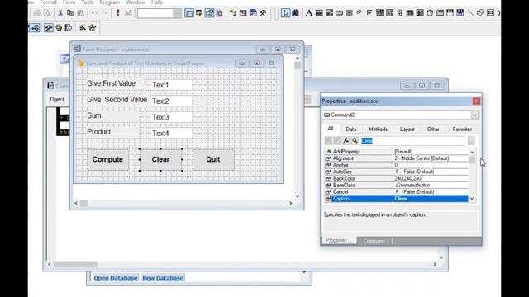
Task: Select the Text1 textbox on the form
Action: [171, 85]
